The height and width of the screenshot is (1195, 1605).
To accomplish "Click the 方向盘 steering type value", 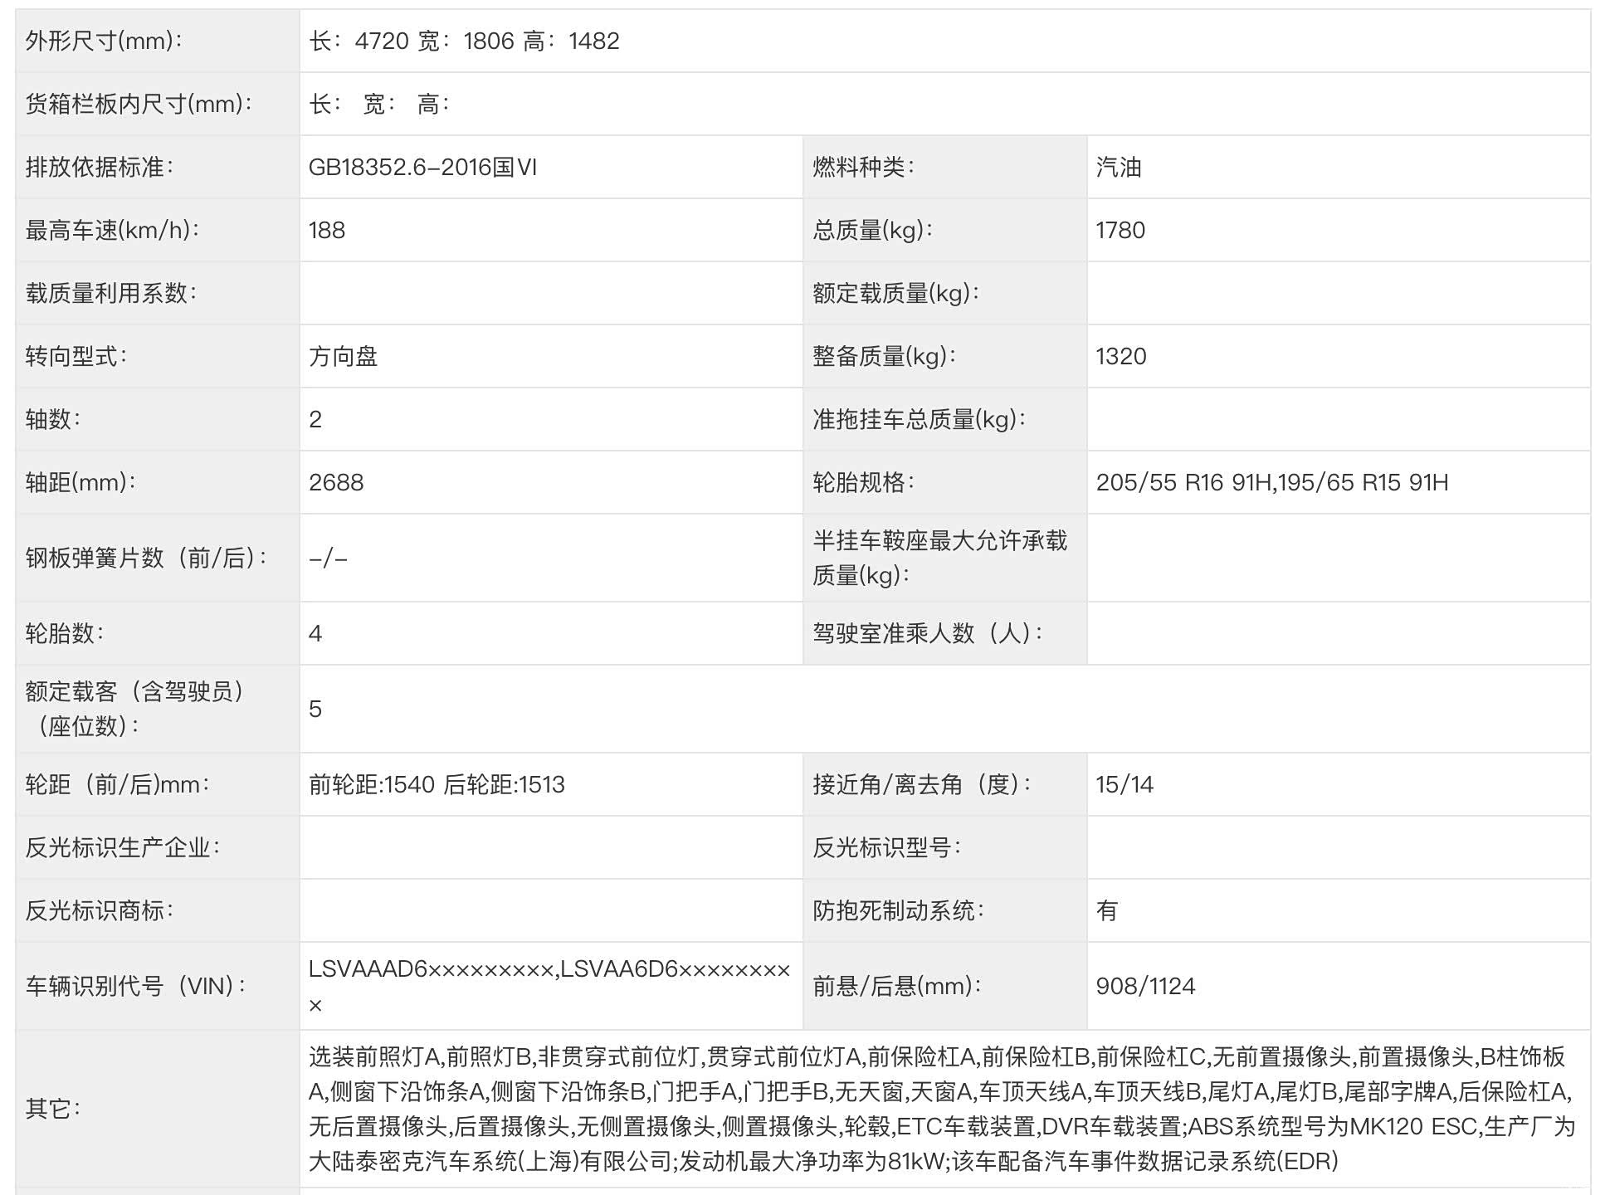I will point(344,356).
